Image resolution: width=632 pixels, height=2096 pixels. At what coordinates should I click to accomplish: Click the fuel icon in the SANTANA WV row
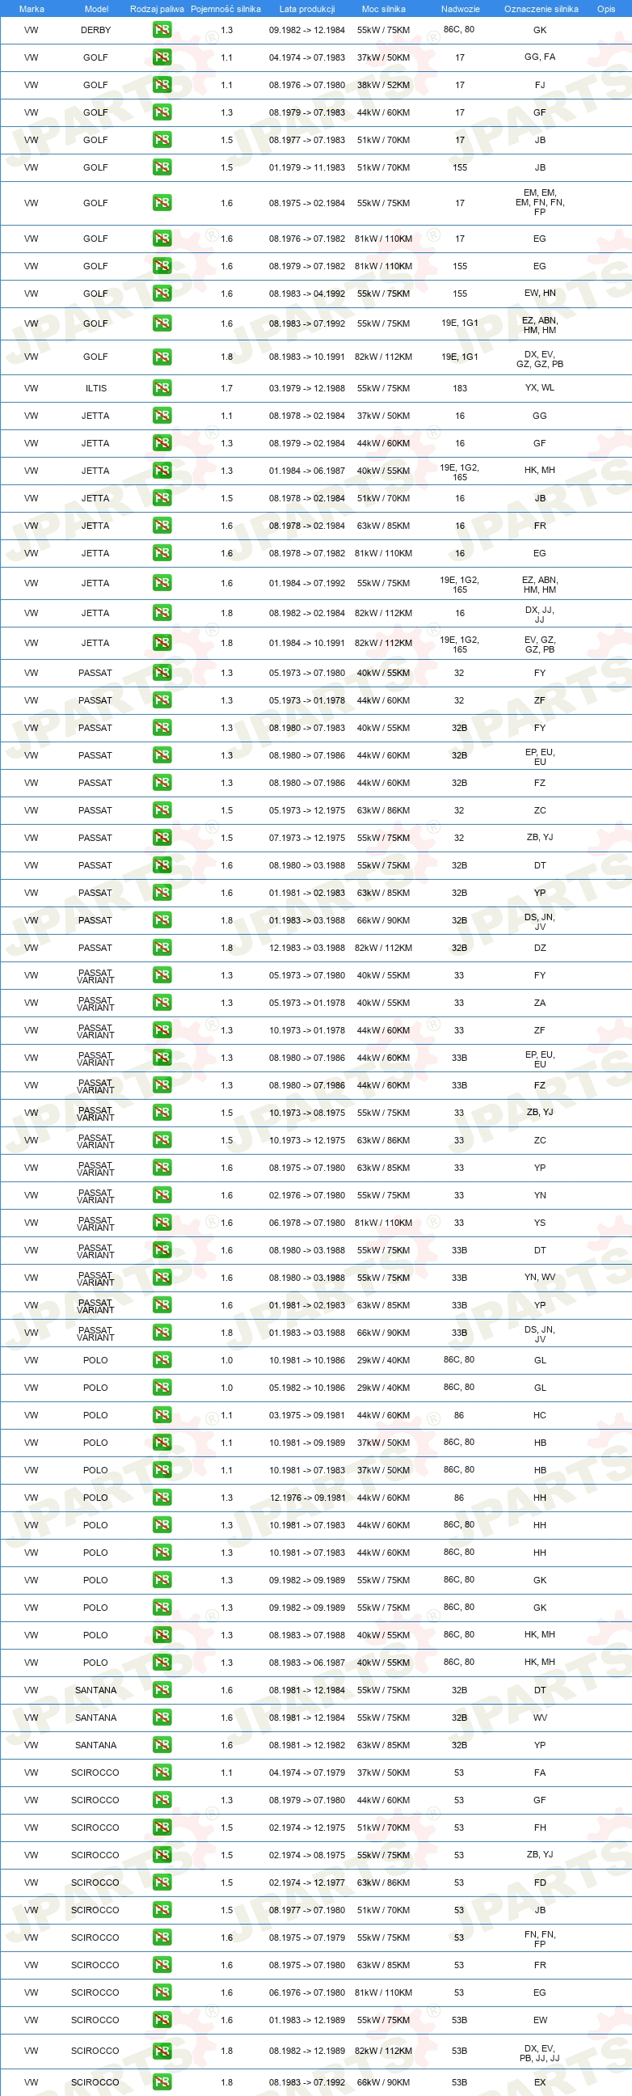(162, 1718)
